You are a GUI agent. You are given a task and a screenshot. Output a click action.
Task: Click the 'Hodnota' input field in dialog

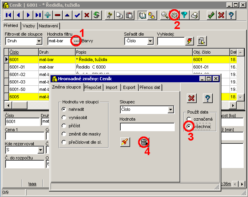coord(147,127)
